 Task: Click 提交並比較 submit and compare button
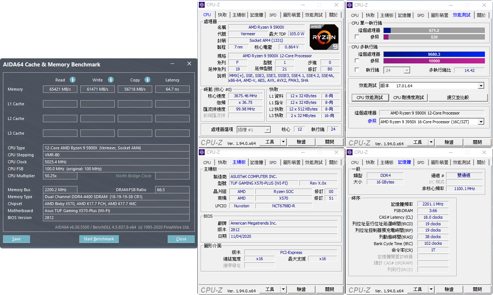click(x=457, y=98)
